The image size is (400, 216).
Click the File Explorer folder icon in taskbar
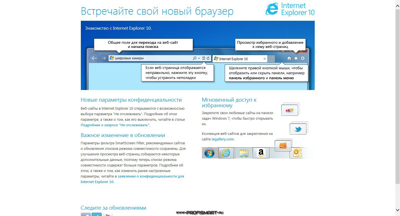(x=244, y=153)
